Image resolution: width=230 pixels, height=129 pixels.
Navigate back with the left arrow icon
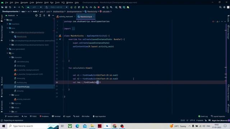(x=15, y=7)
